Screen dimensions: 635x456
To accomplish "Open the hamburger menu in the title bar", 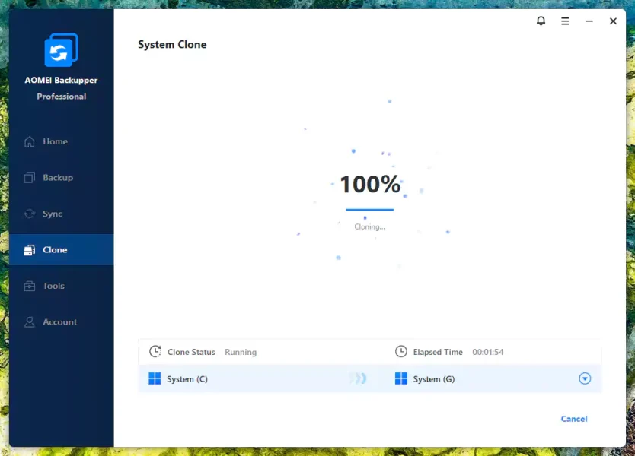I will point(565,21).
